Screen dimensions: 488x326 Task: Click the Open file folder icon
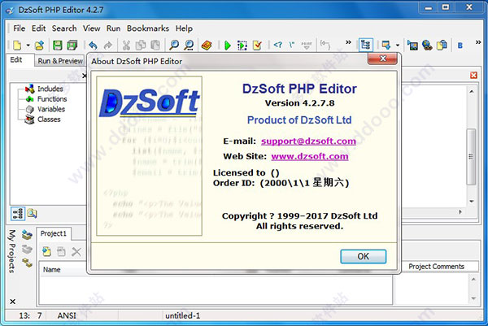tap(40, 46)
